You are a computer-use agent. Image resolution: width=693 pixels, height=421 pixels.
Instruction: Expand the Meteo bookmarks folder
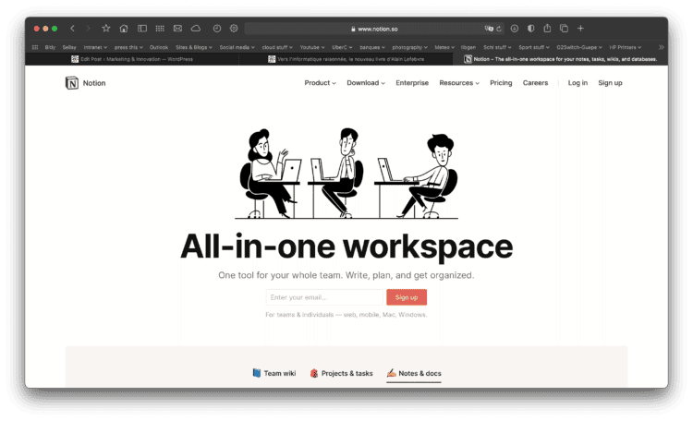coord(444,47)
